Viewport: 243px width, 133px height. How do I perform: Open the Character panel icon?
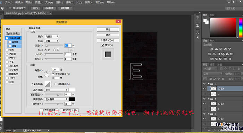tap(198, 33)
